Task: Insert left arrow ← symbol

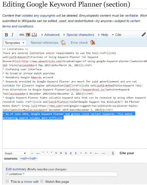Action: pos(96,153)
